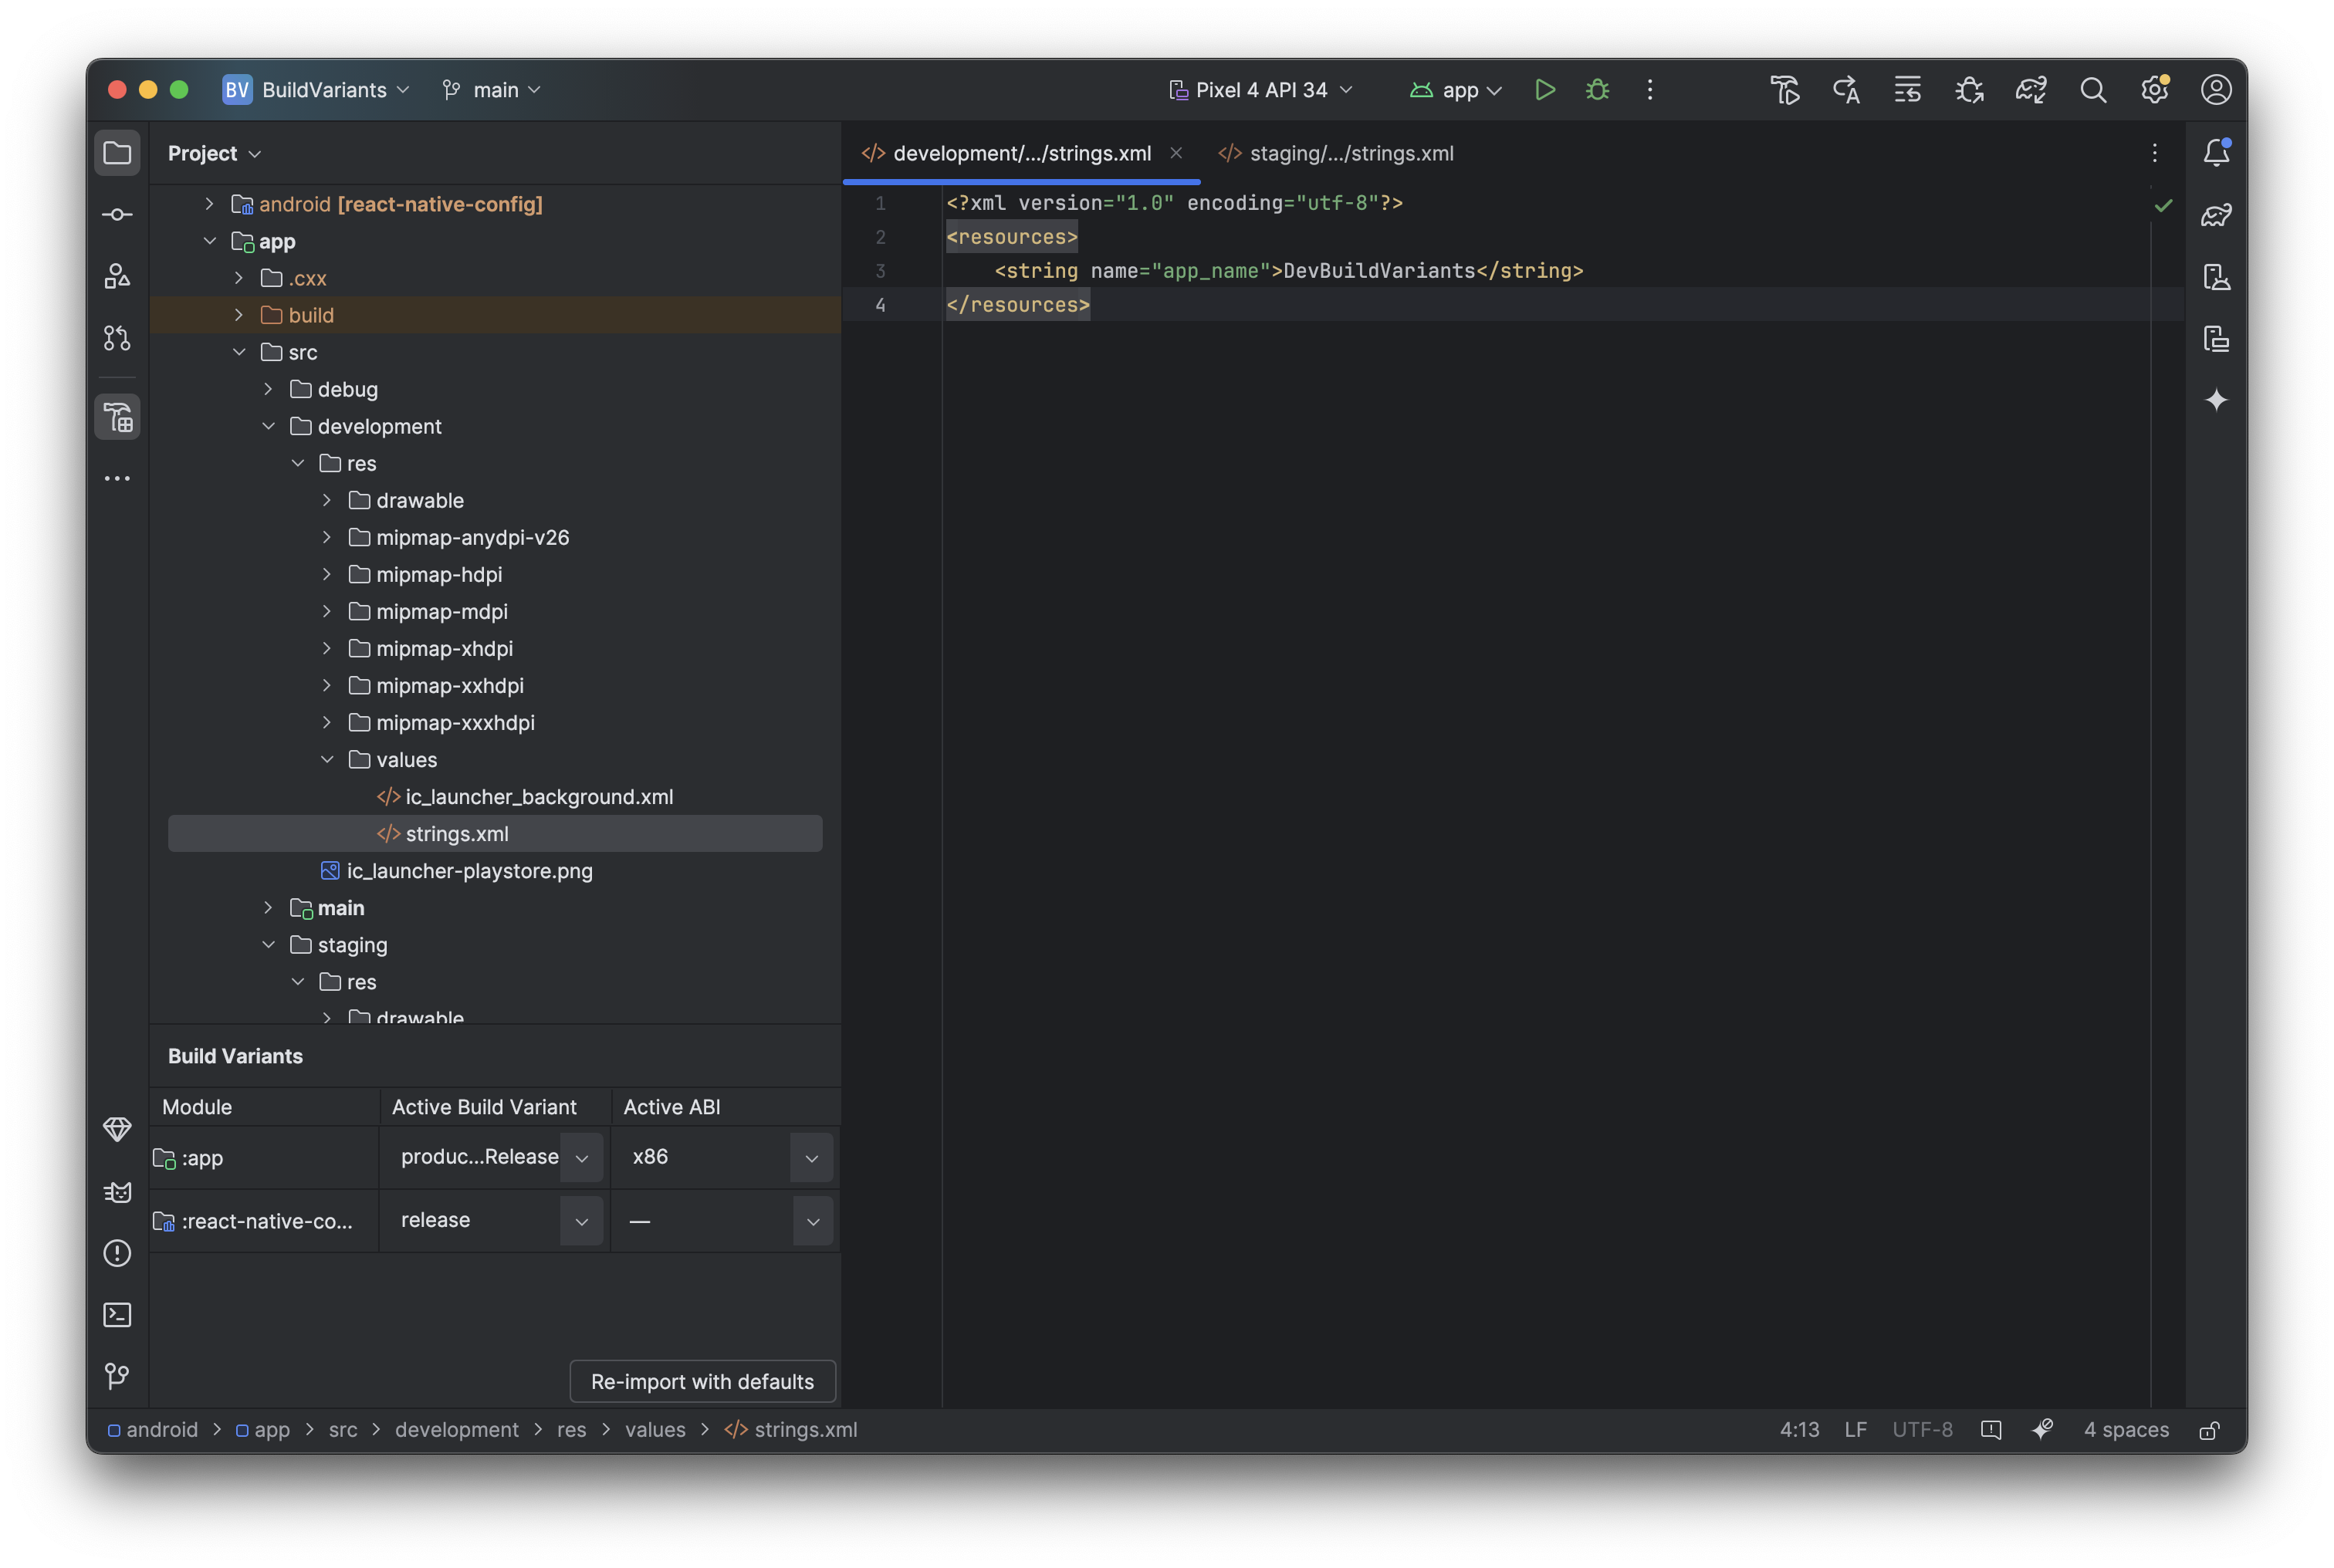2334x1568 pixels.
Task: Open the Device Manager icon on right sidebar
Action: pos(2216,277)
